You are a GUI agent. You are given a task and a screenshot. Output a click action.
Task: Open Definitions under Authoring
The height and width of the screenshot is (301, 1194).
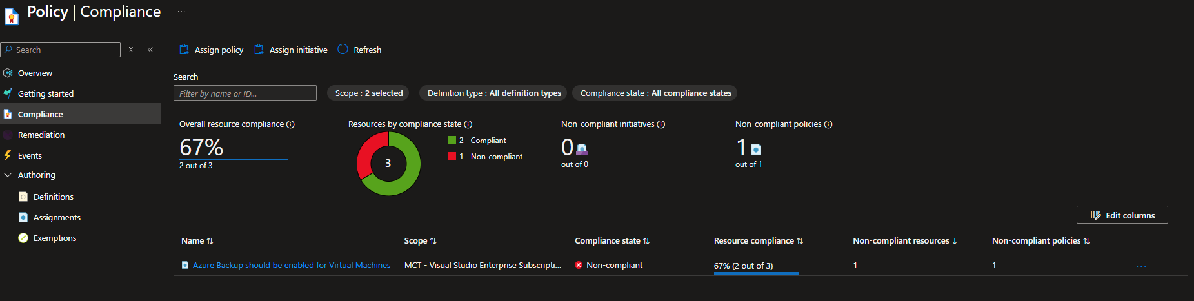(x=54, y=197)
